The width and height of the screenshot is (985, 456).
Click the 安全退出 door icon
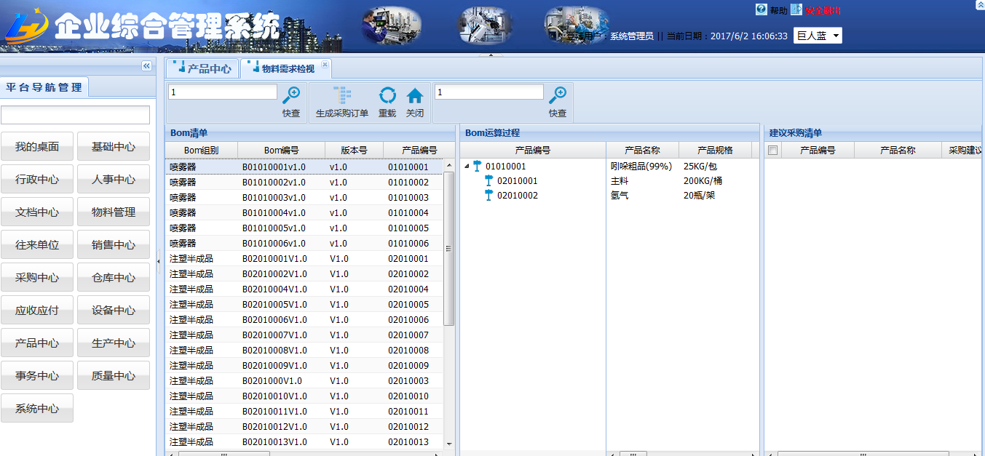(x=796, y=9)
